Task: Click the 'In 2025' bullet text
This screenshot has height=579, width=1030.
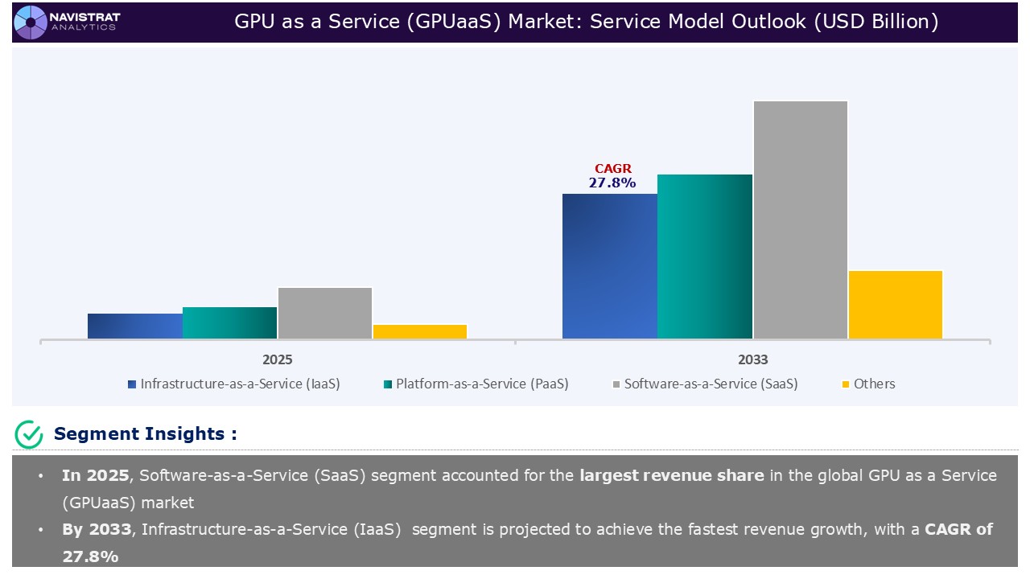Action: [95, 475]
